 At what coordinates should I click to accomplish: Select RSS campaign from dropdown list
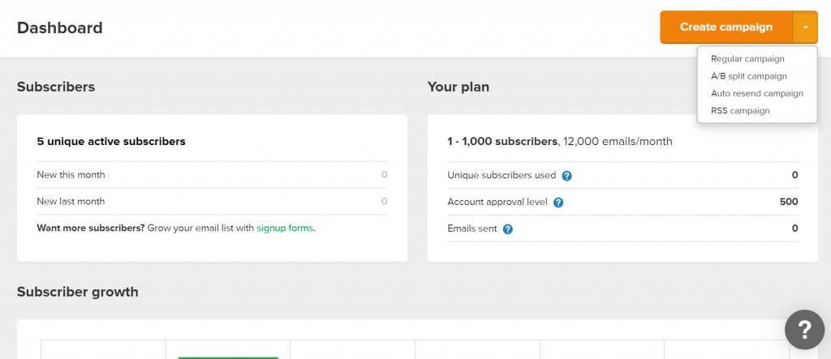740,111
